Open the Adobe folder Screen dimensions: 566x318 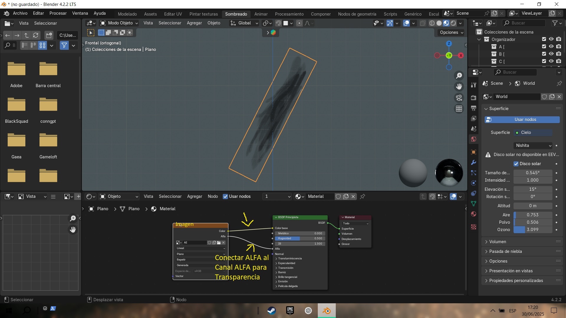click(17, 74)
